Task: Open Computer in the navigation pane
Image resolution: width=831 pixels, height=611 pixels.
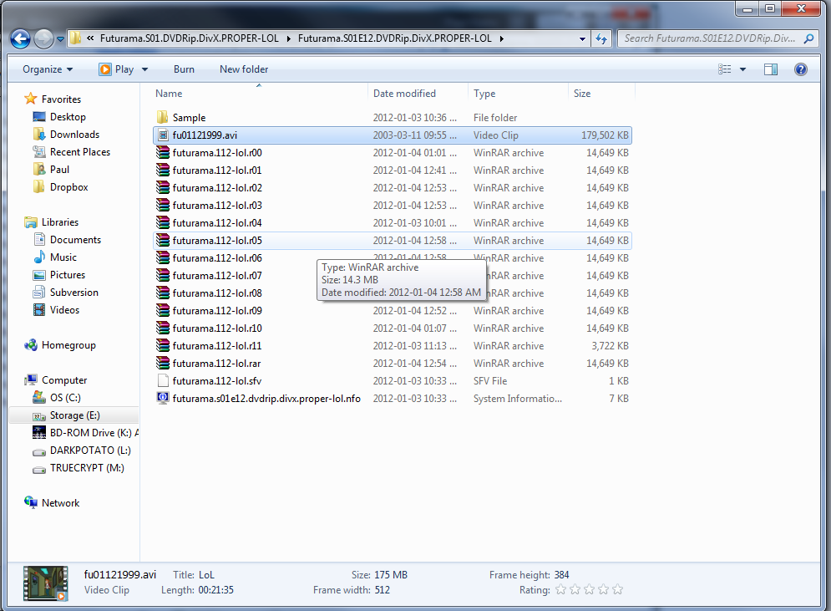Action: tap(64, 380)
